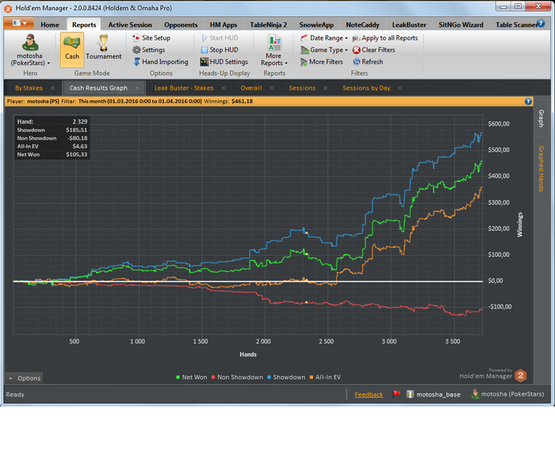Open the SitNGo Wizard tab
The height and width of the screenshot is (471, 555).
pyautogui.click(x=461, y=25)
